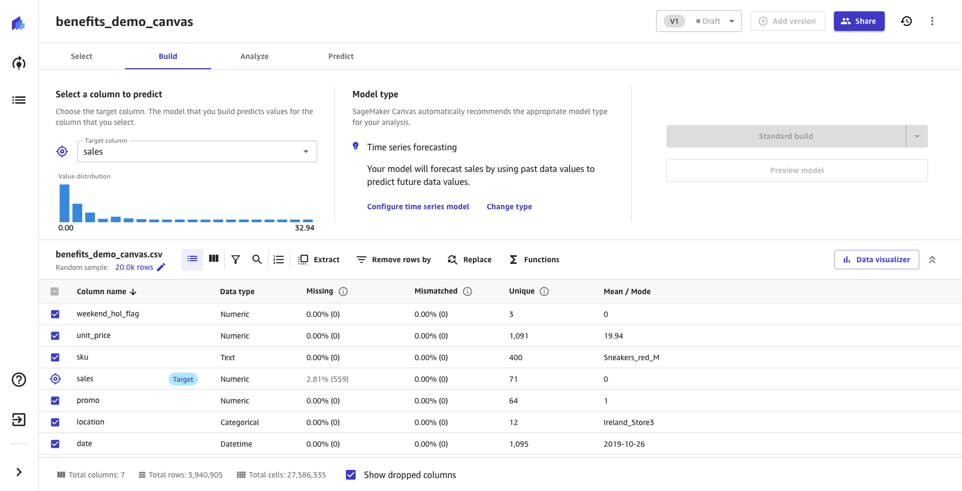Open the V1 Draft version dropdown
962x491 pixels.
click(x=699, y=21)
